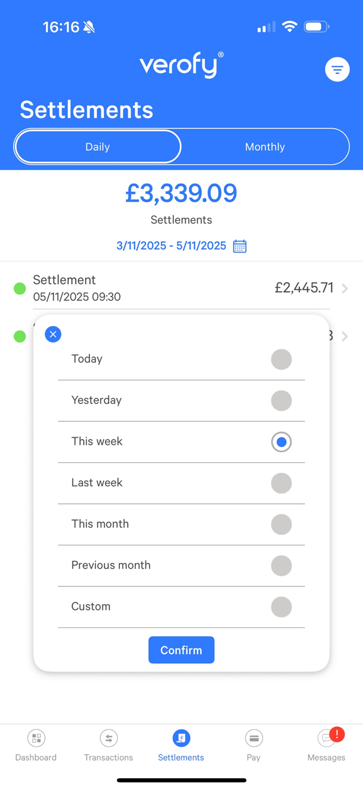363x789 pixels.
Task: Switch to the Monthly tab
Action: [x=265, y=147]
